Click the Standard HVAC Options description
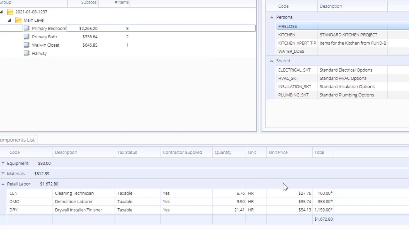 click(x=343, y=78)
